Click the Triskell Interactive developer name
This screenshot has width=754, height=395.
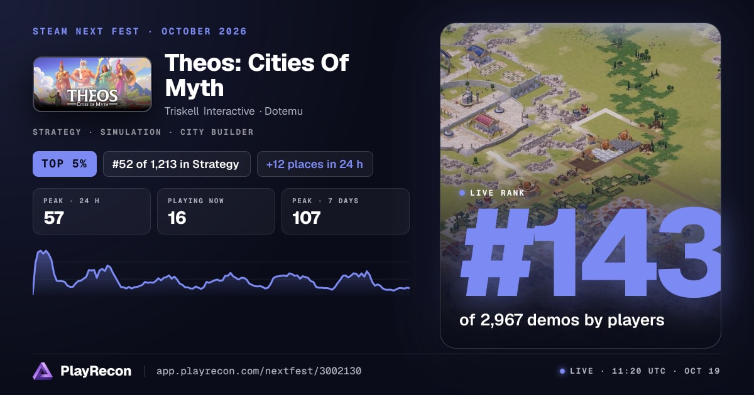coord(209,112)
